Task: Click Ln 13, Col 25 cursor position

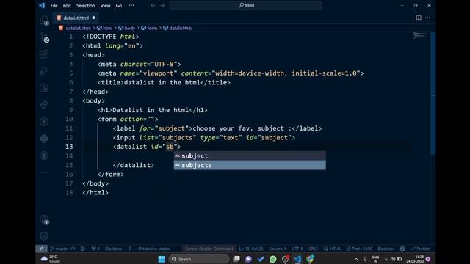Action: 251,249
